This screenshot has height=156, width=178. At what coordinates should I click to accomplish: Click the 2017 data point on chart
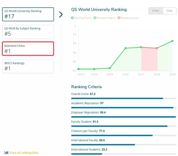141,47
